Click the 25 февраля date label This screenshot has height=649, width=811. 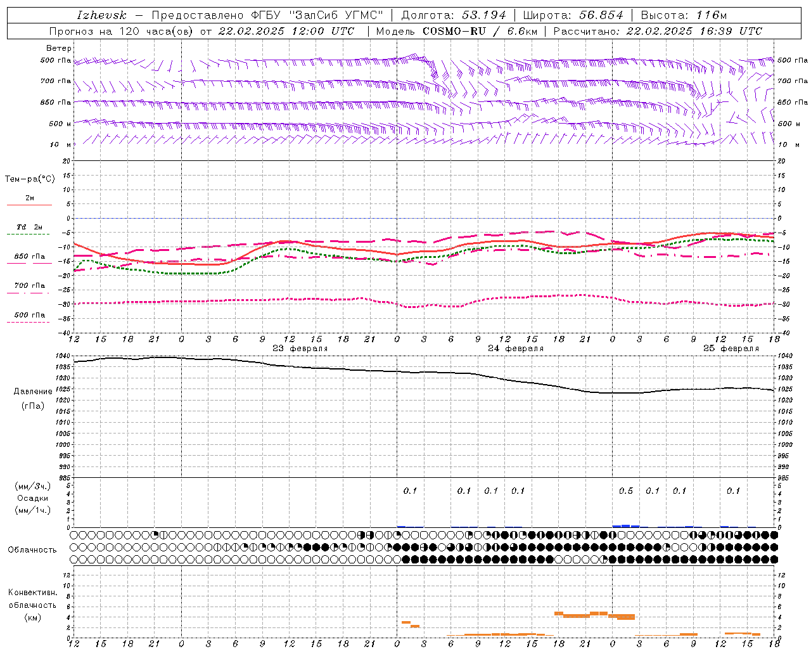coord(731,349)
